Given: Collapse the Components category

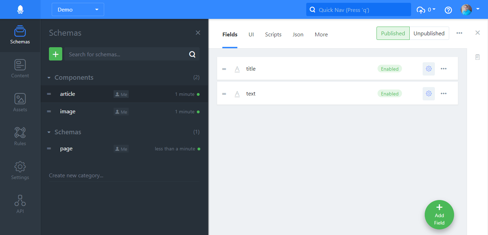Looking at the screenshot, I should (x=49, y=77).
